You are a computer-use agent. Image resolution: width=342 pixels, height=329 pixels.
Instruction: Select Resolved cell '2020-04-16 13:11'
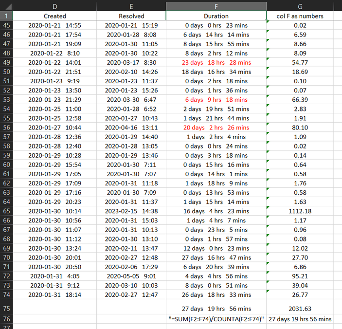pyautogui.click(x=131, y=128)
